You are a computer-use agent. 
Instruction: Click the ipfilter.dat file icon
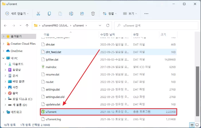43,59
